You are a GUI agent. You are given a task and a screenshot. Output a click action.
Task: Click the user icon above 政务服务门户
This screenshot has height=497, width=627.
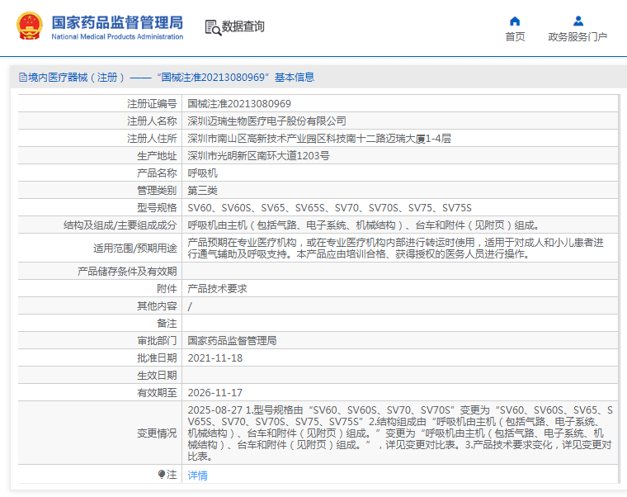[577, 21]
